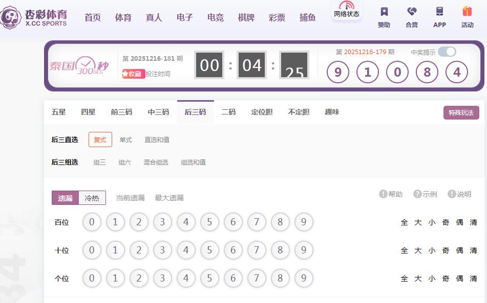Select number 5 in 百位 row

coord(209,222)
